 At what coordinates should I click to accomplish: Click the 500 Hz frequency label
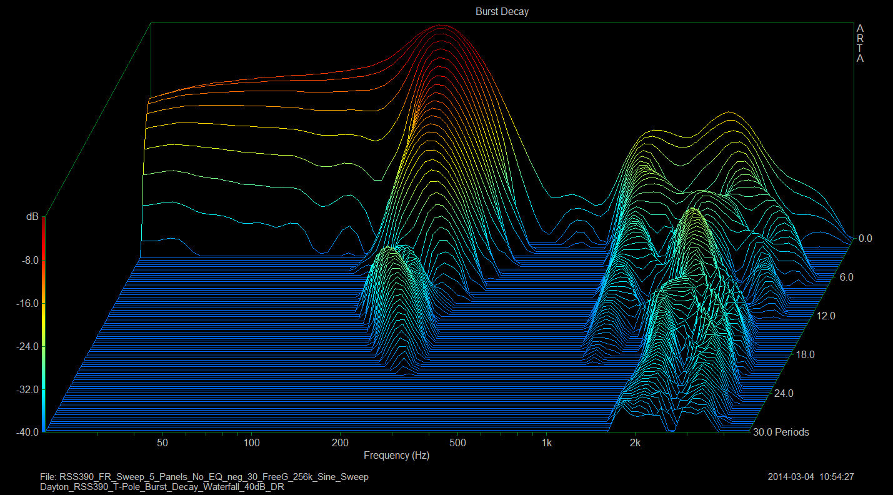[x=457, y=443]
